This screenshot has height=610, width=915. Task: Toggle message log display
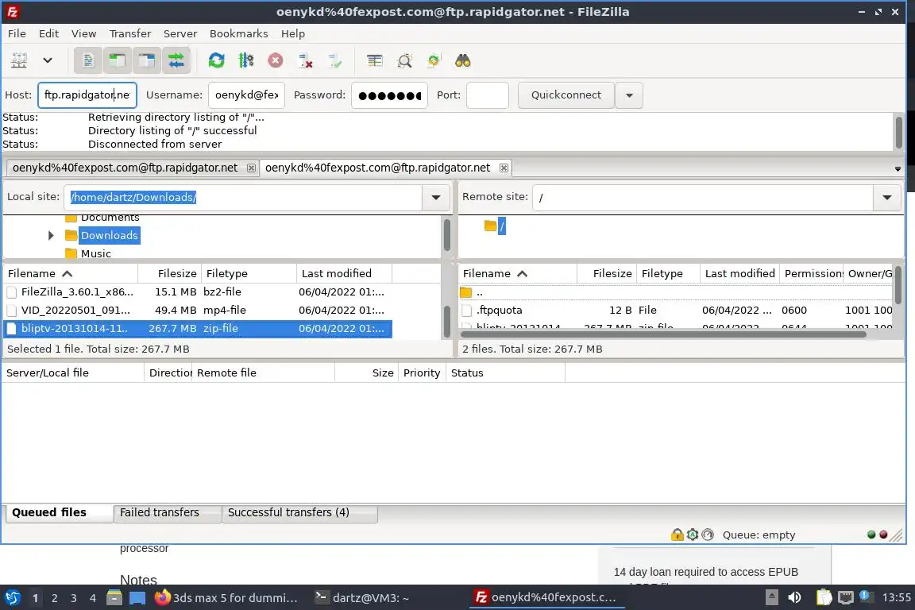(x=88, y=60)
